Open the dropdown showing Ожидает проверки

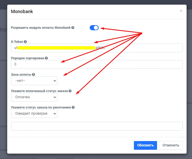[x=34, y=114]
